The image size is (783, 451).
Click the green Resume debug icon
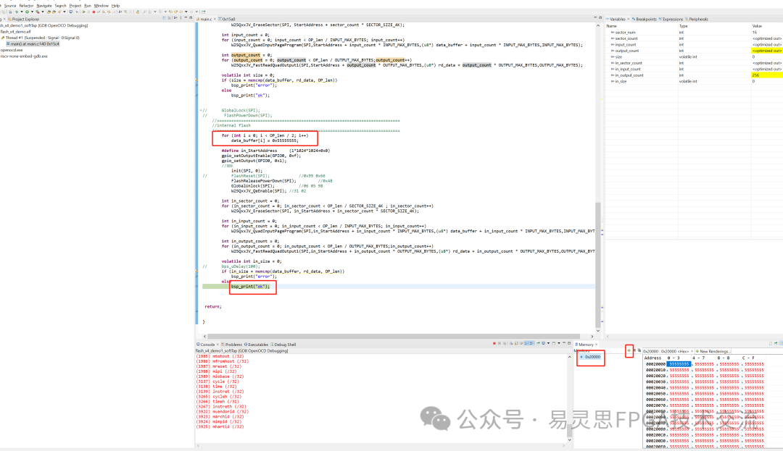point(83,12)
